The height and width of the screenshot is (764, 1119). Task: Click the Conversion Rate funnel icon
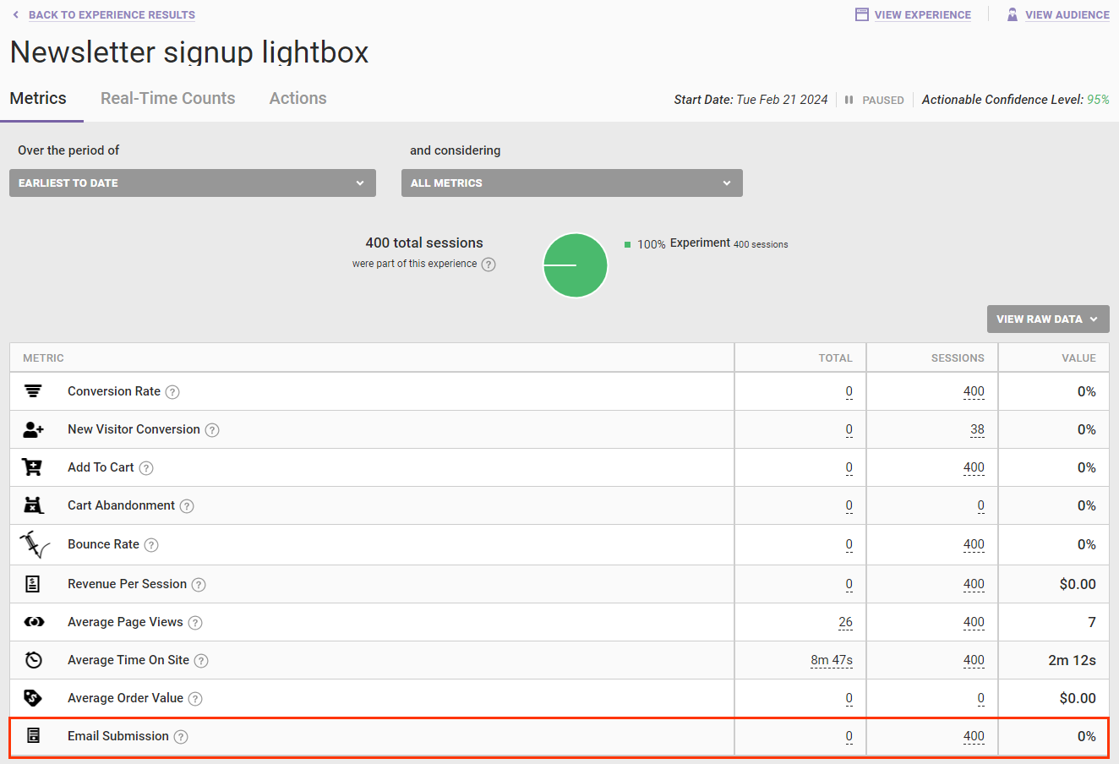coord(33,390)
